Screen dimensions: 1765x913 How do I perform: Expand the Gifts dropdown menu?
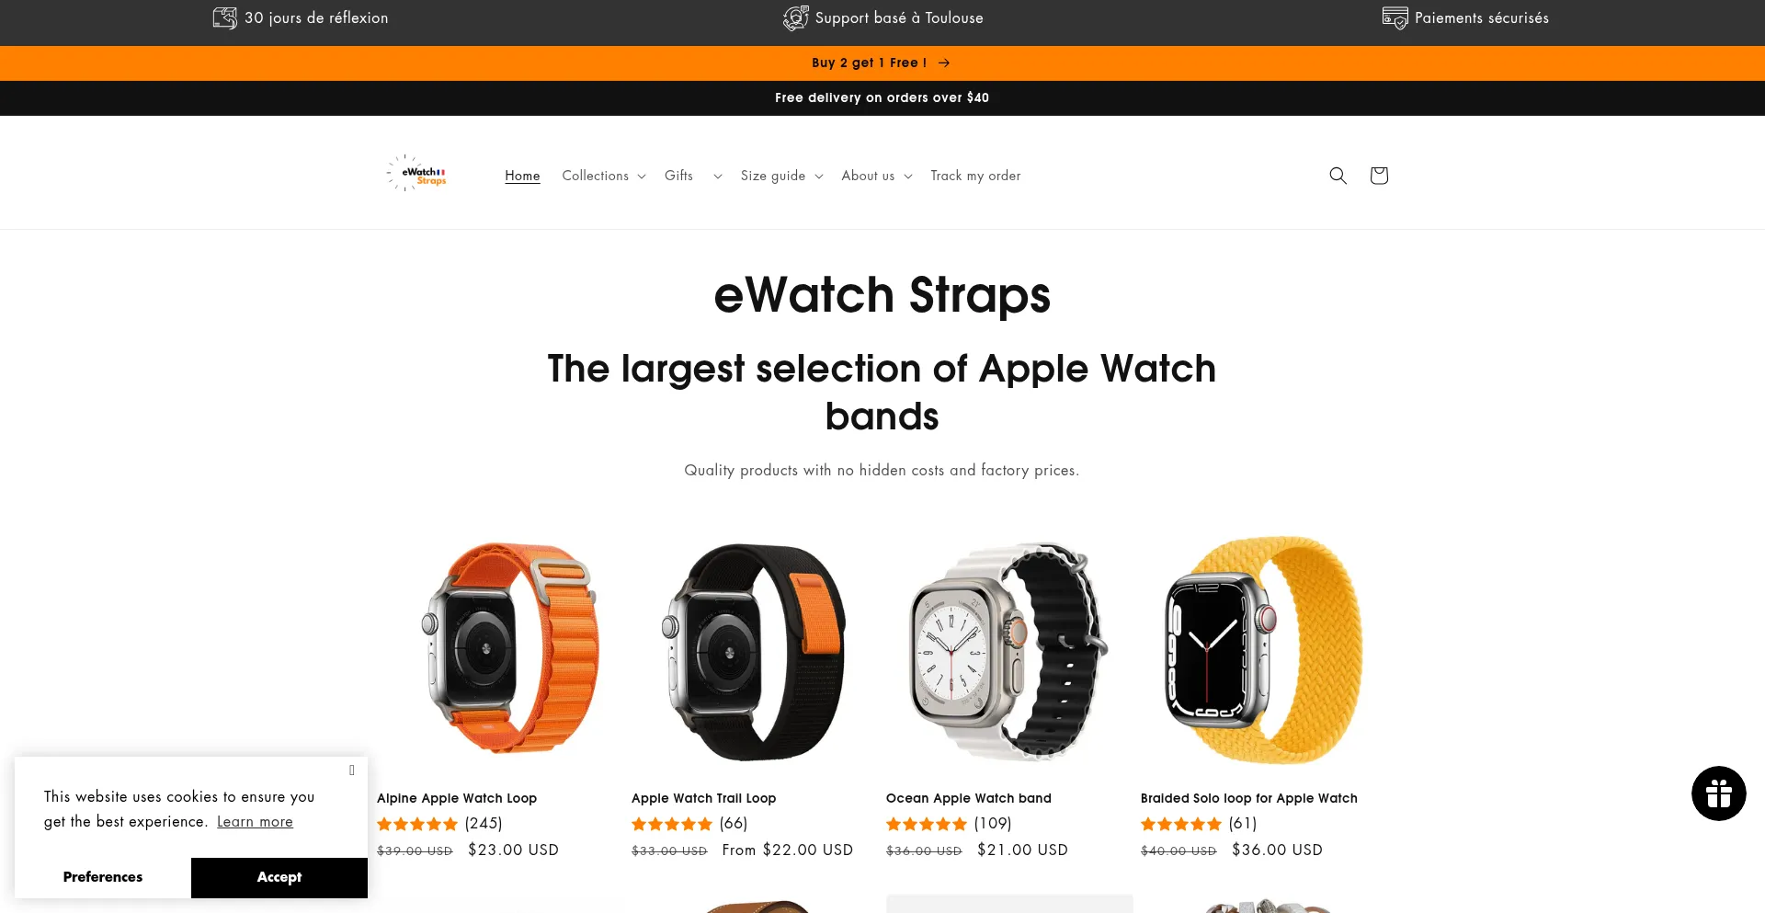[x=693, y=176]
